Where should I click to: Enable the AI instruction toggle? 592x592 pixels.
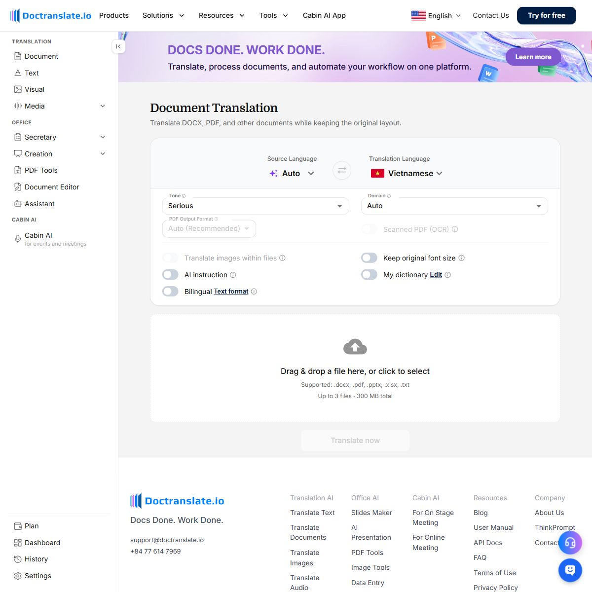tap(170, 275)
